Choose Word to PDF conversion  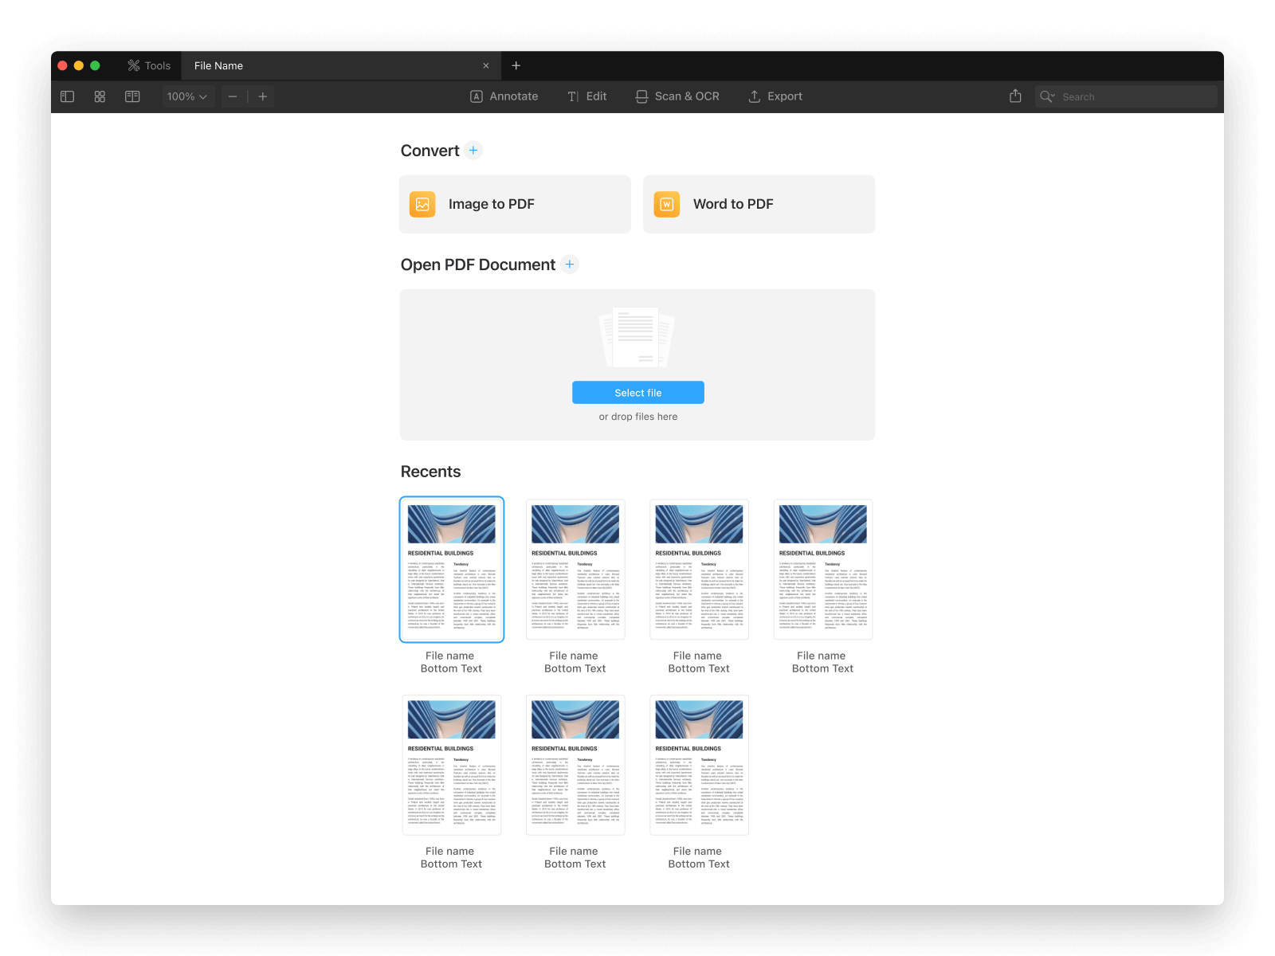tap(759, 204)
